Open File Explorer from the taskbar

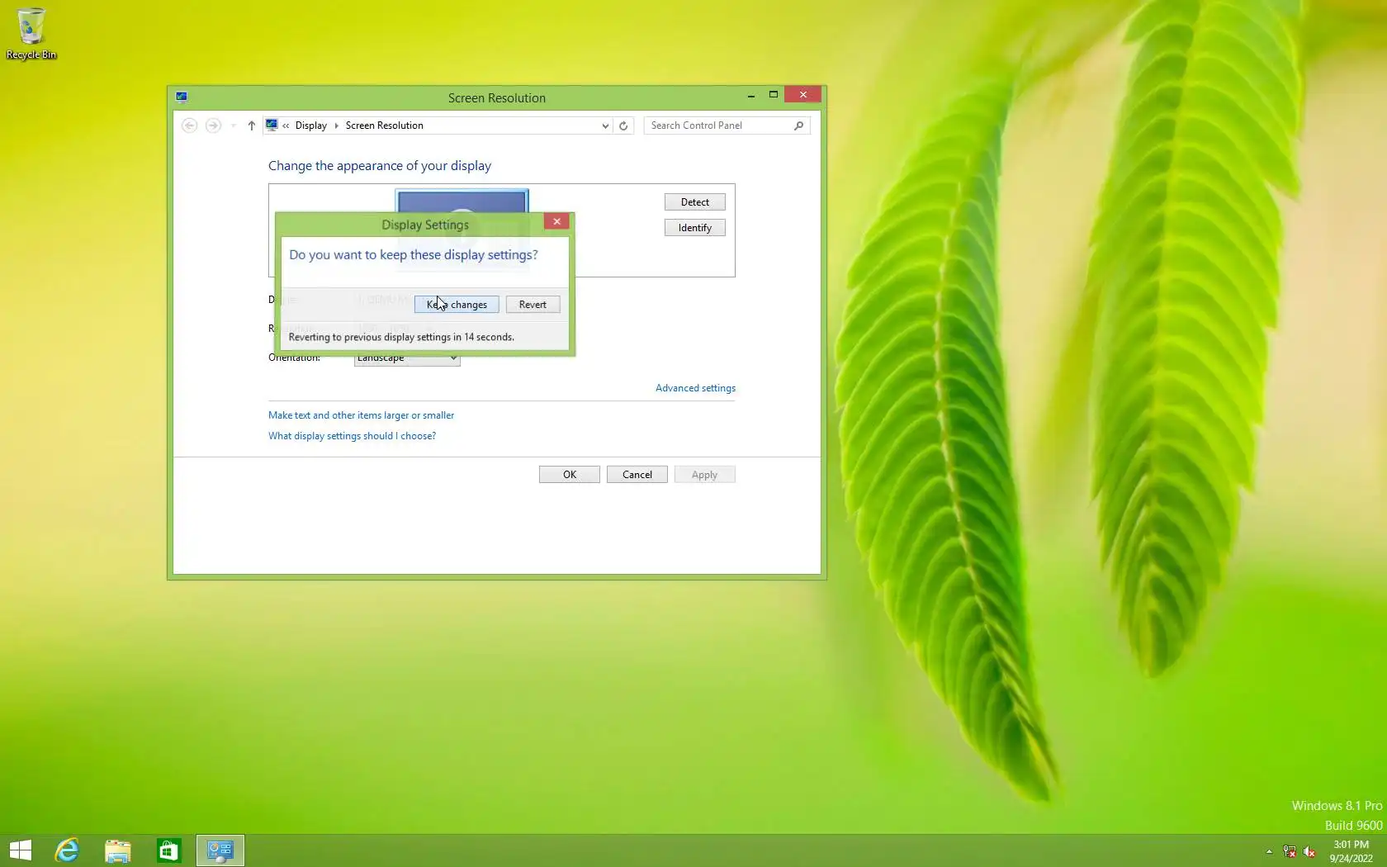tap(118, 850)
